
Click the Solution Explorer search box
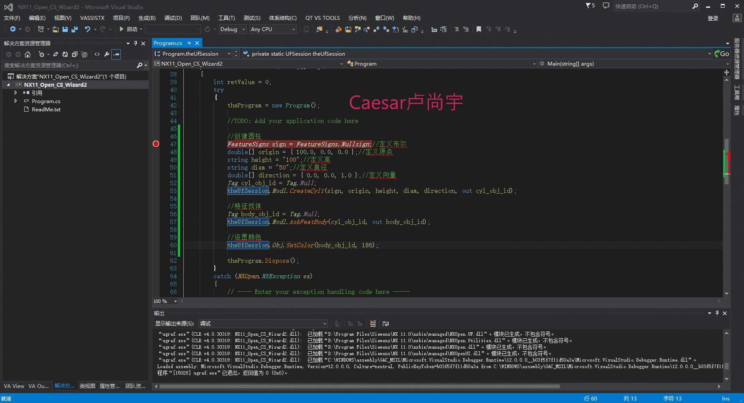69,66
